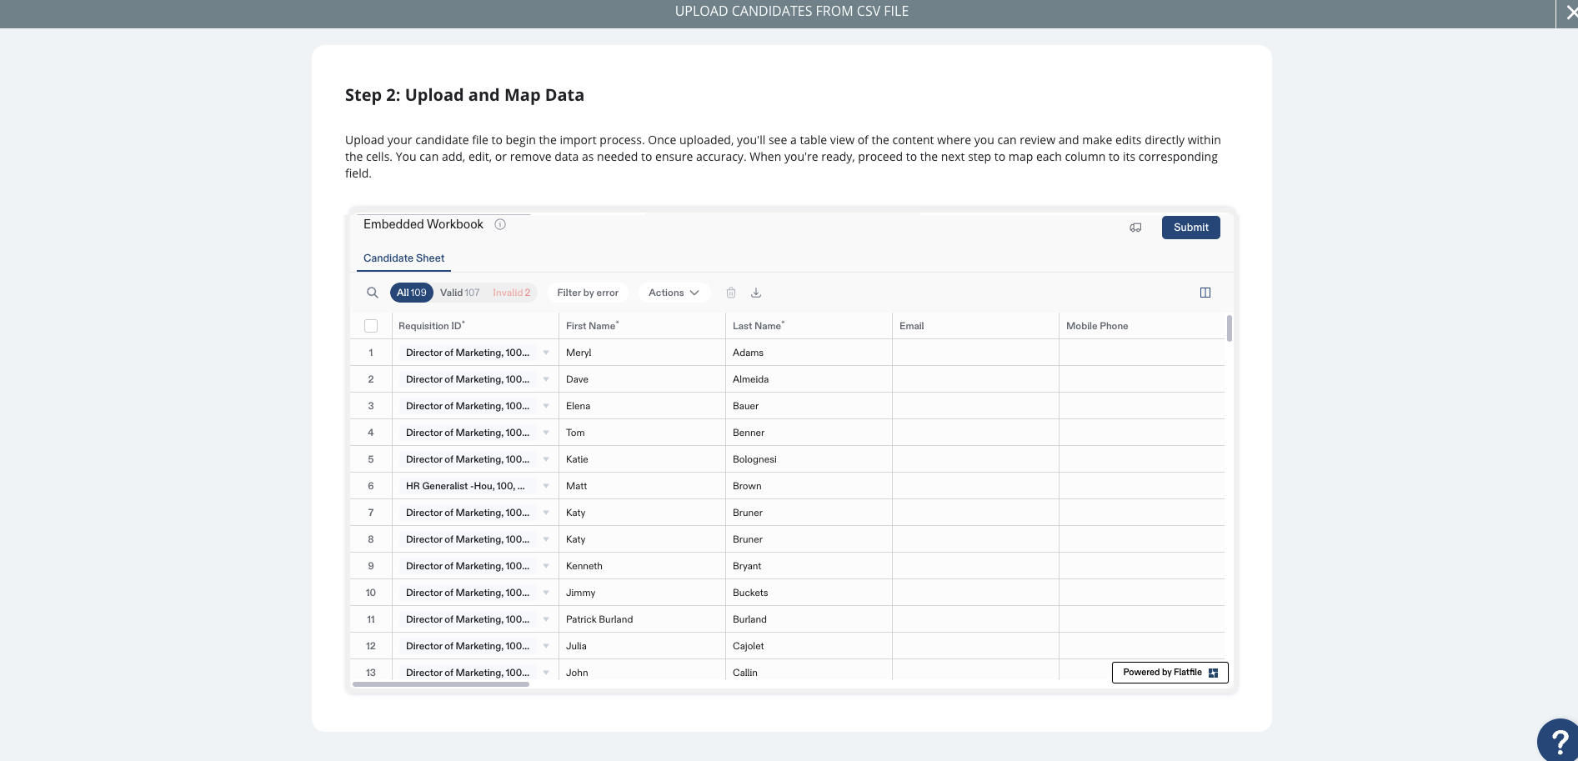Screen dimensions: 1578x761
Task: Show All 109 records filter
Action: coord(412,293)
